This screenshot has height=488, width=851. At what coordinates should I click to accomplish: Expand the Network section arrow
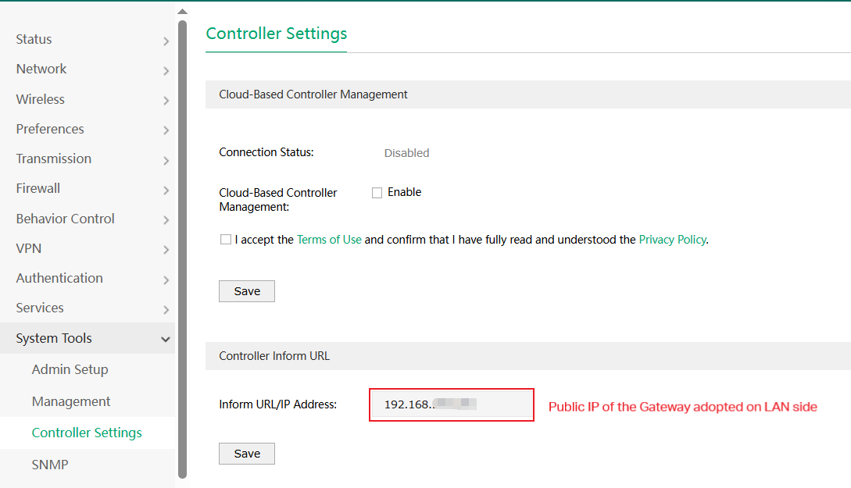[166, 70]
